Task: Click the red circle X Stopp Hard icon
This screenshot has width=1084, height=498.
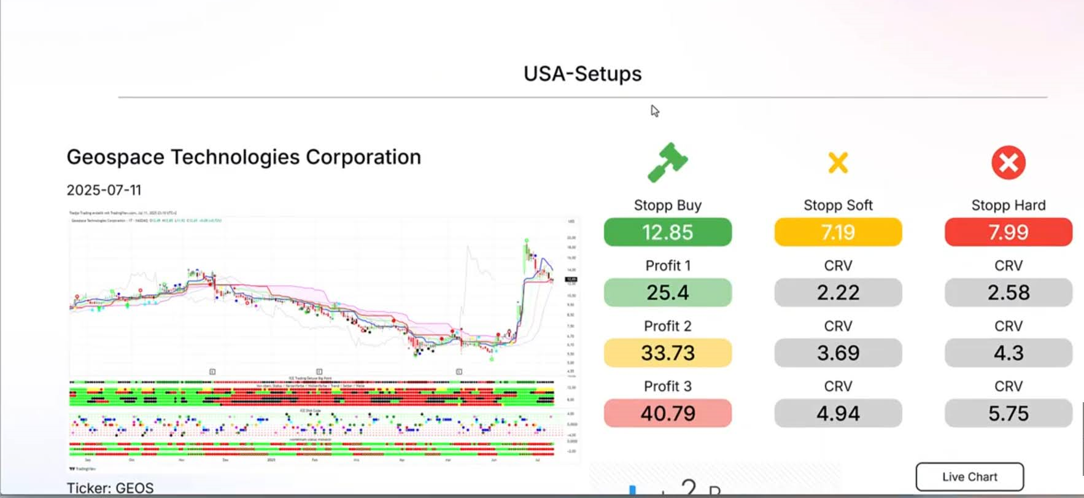Action: coord(1008,163)
